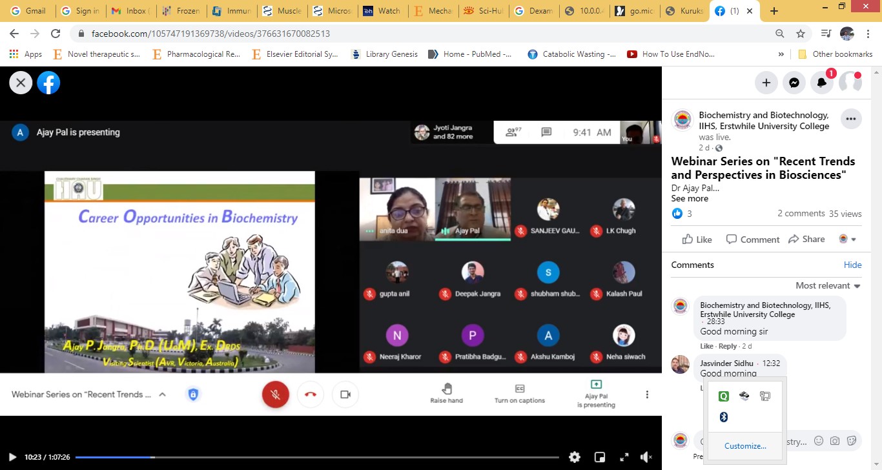Enter fullscreen video mode
Screen dimensions: 882x470
[624, 457]
